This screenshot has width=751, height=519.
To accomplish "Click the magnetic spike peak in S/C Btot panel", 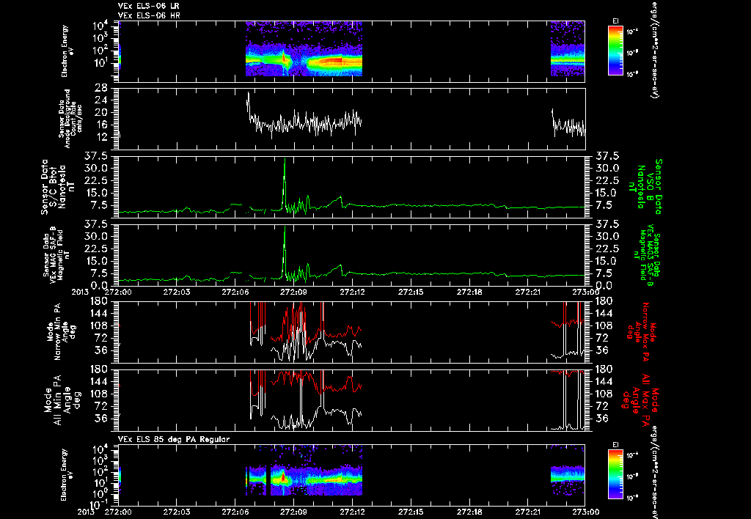I will click(x=285, y=159).
